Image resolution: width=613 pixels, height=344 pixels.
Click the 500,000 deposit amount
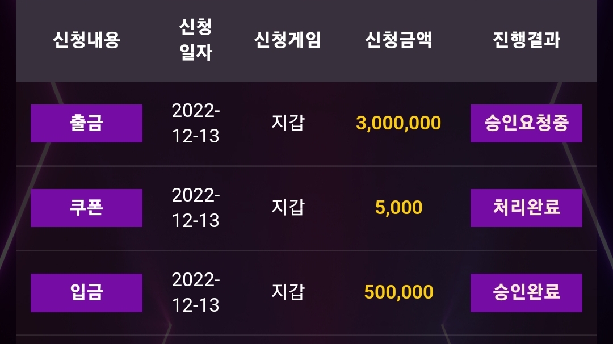(398, 292)
